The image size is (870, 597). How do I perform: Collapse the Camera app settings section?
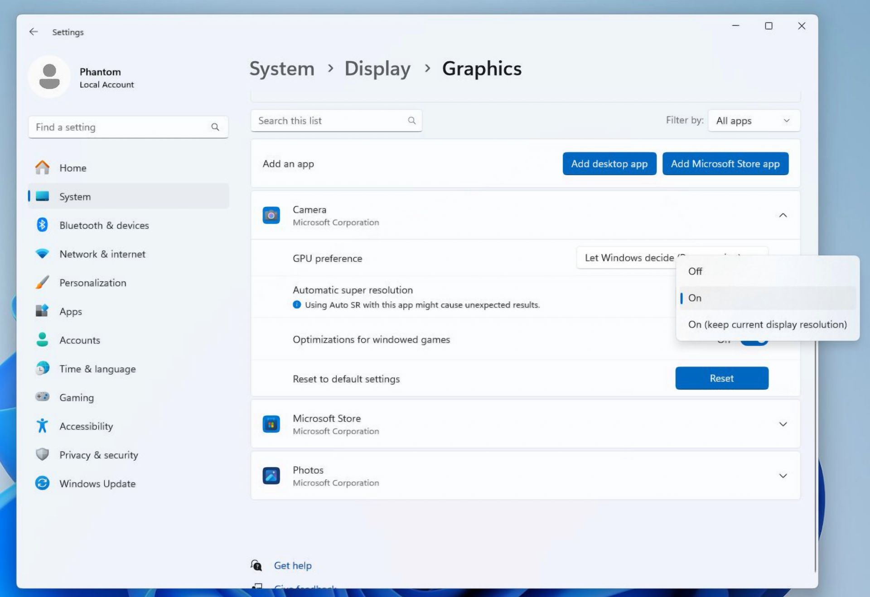pyautogui.click(x=782, y=215)
